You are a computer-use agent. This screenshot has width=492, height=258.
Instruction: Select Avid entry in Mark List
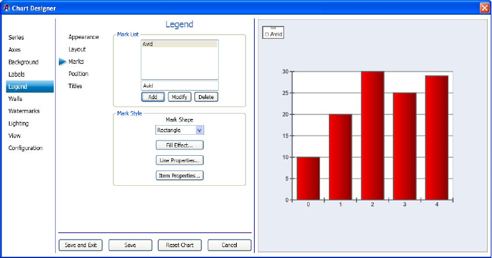[180, 44]
